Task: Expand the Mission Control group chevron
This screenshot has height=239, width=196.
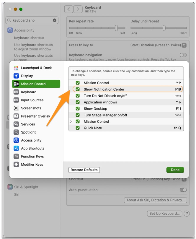Action: point(71,121)
